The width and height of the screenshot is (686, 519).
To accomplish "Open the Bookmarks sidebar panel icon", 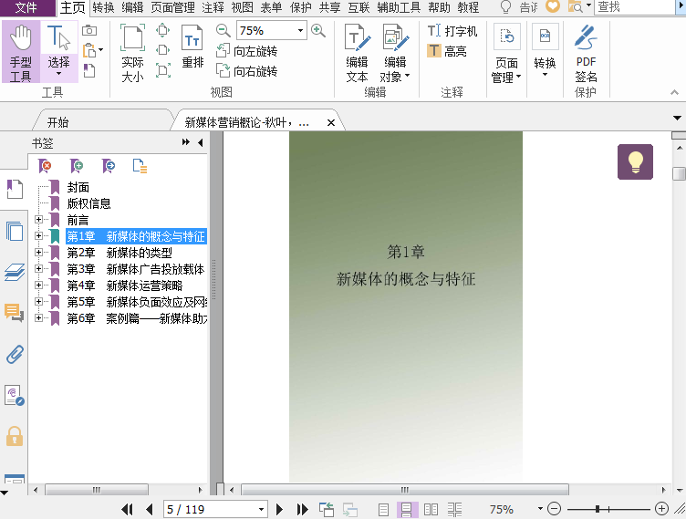I will click(15, 189).
